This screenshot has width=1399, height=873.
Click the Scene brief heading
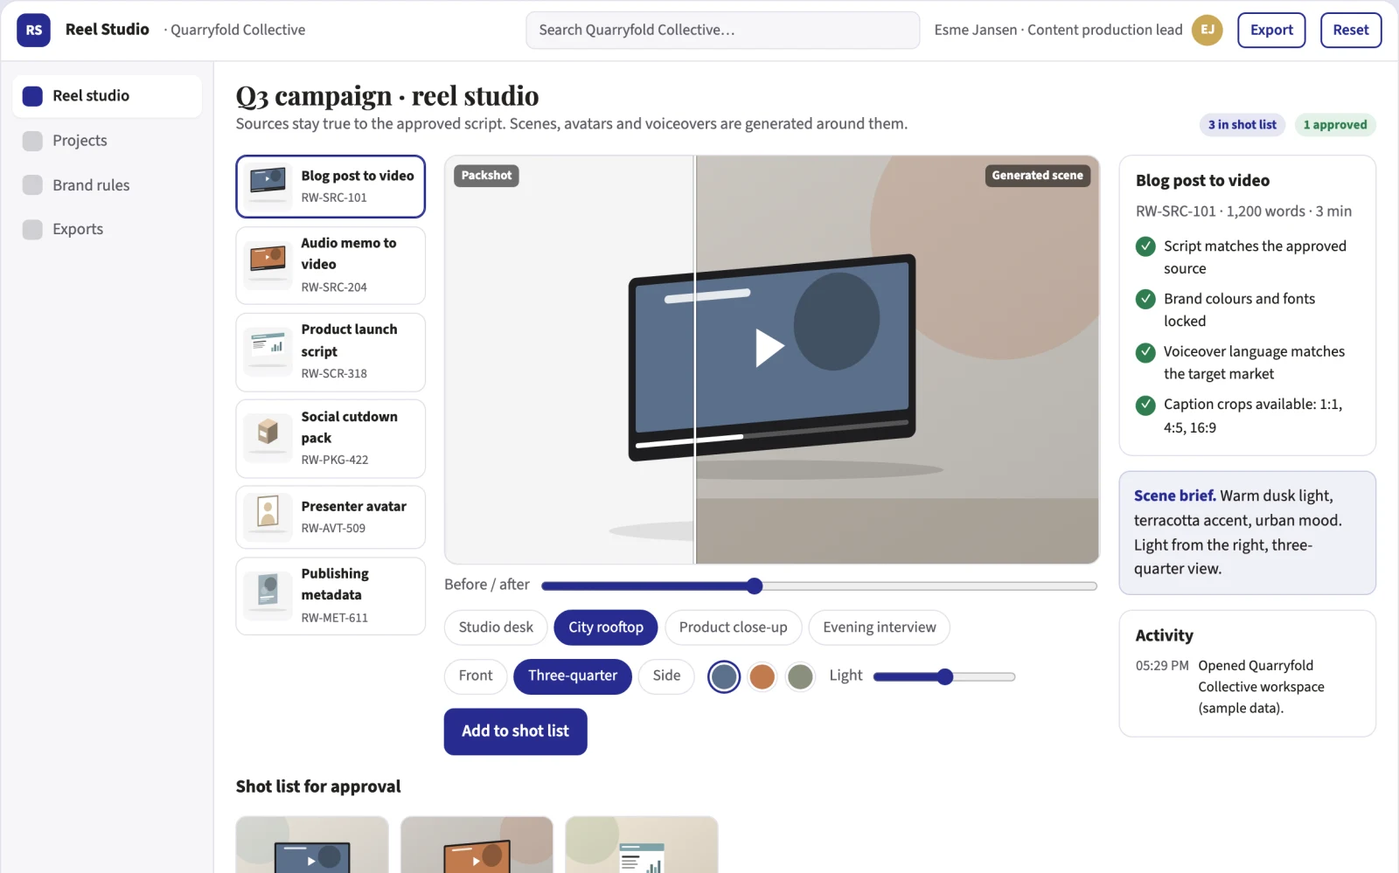(x=1174, y=495)
